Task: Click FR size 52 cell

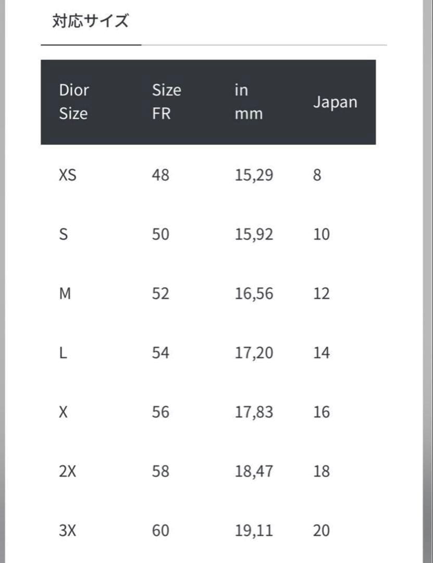Action: (160, 294)
